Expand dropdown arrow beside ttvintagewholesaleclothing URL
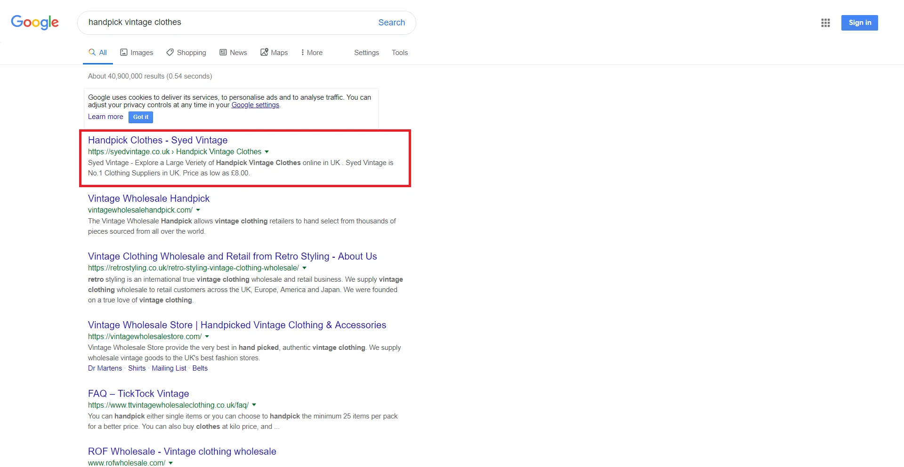This screenshot has height=467, width=904. [254, 405]
